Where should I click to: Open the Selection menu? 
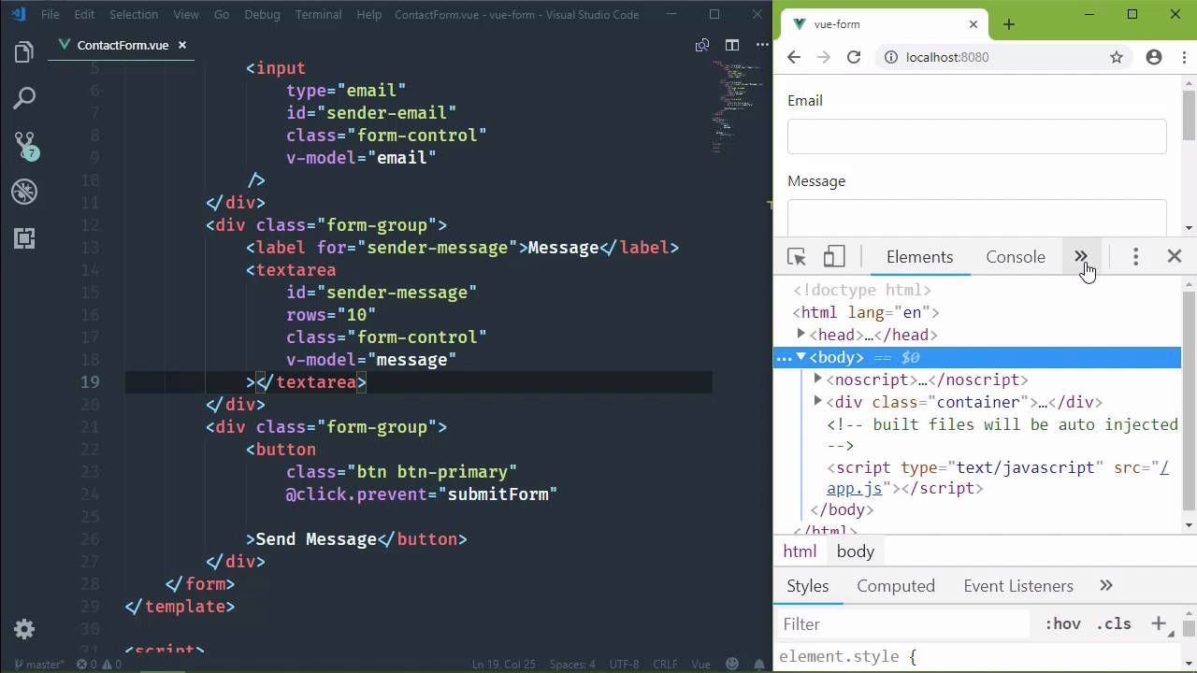point(134,15)
